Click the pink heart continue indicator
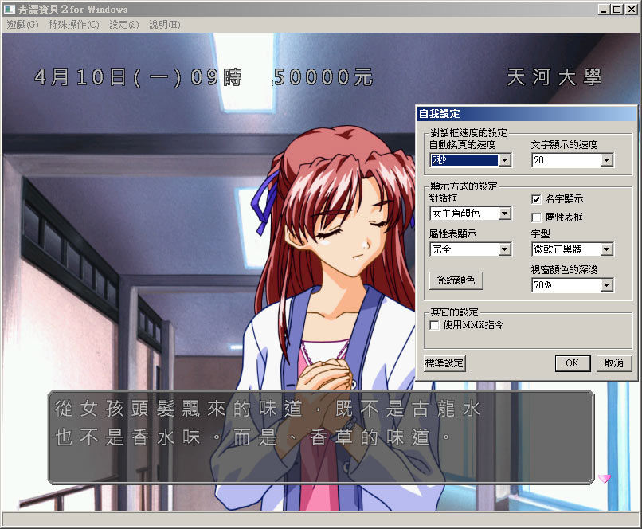This screenshot has width=642, height=529. tap(605, 478)
